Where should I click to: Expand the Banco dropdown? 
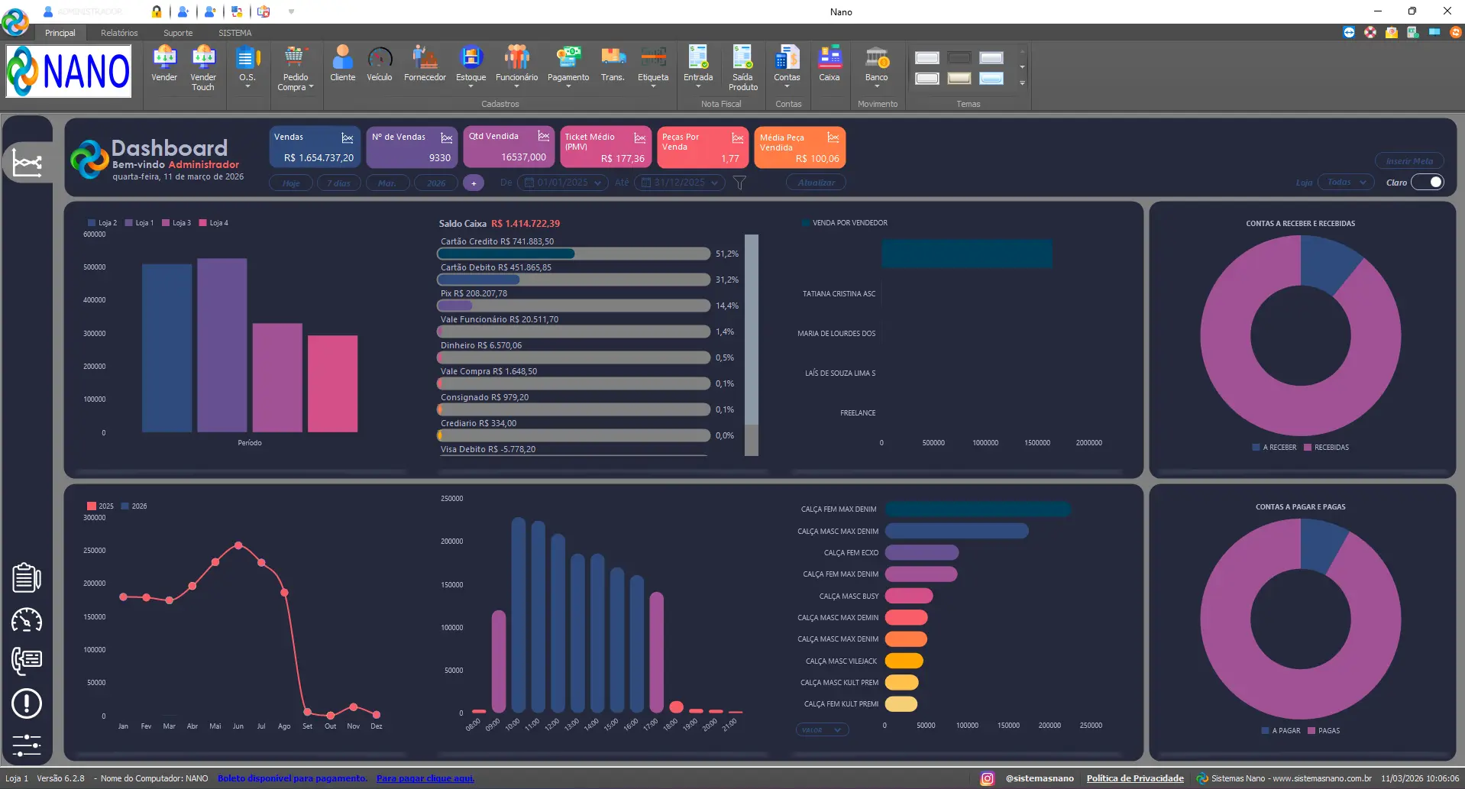point(877,86)
